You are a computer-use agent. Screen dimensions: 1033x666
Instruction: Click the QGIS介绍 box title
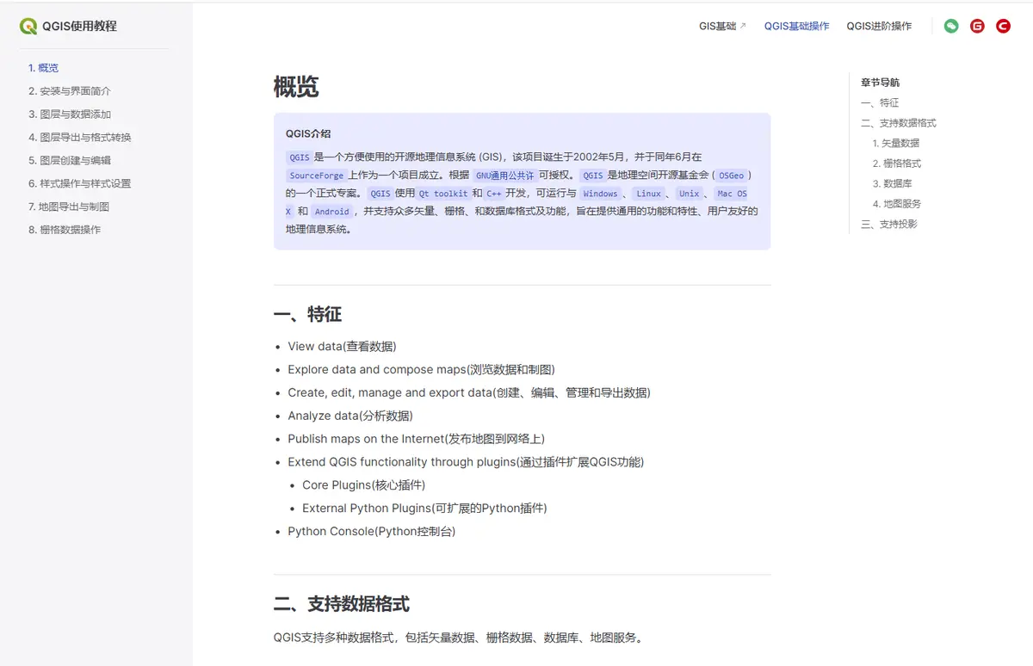pos(308,133)
